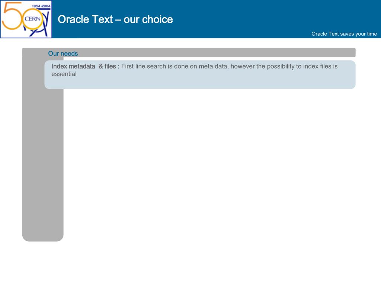Image resolution: width=381 pixels, height=286 pixels.
Task: Click the word 'essential' in the text box
Action: (x=64, y=74)
